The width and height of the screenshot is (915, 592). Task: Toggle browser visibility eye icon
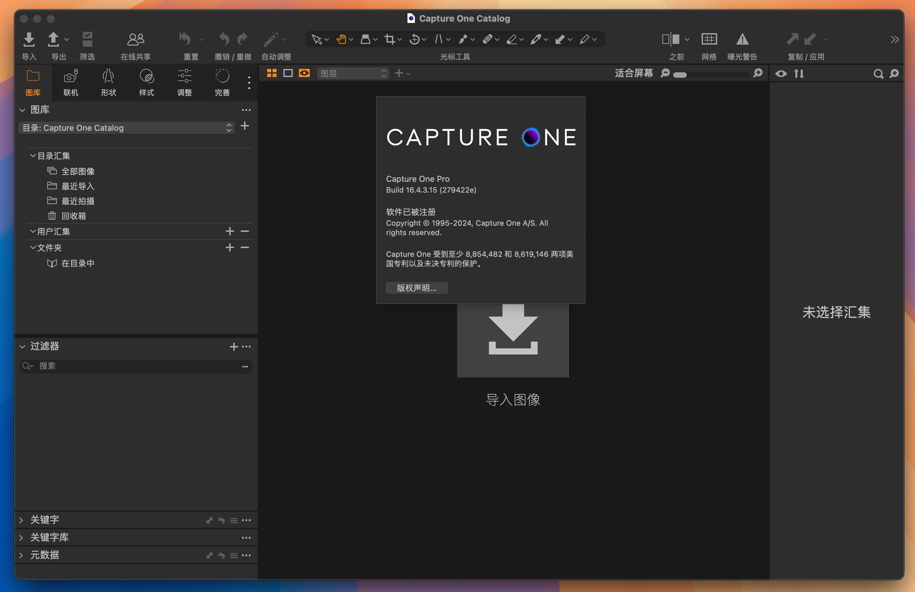point(781,74)
